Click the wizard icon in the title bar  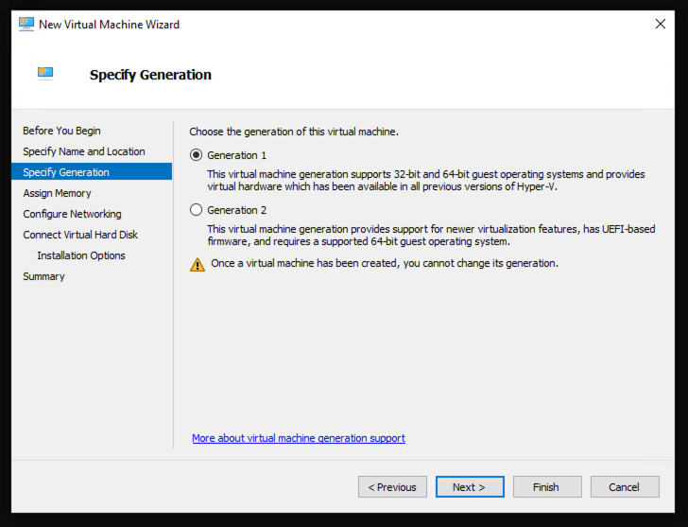click(x=26, y=24)
